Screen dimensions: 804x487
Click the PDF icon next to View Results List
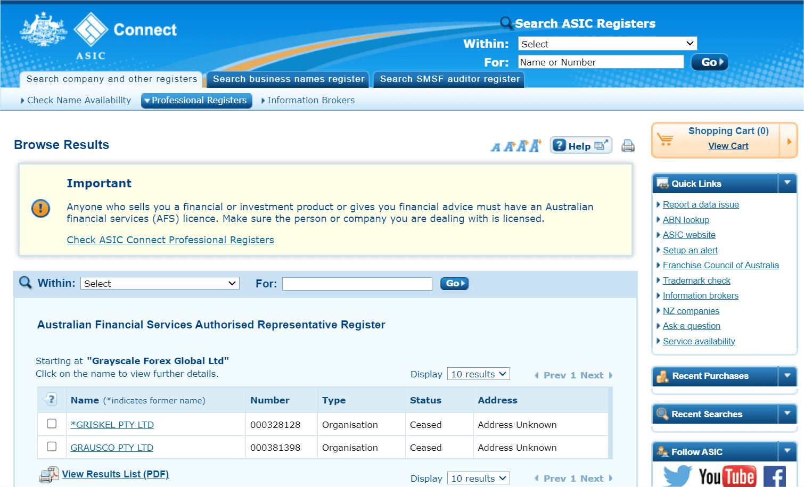(x=49, y=475)
